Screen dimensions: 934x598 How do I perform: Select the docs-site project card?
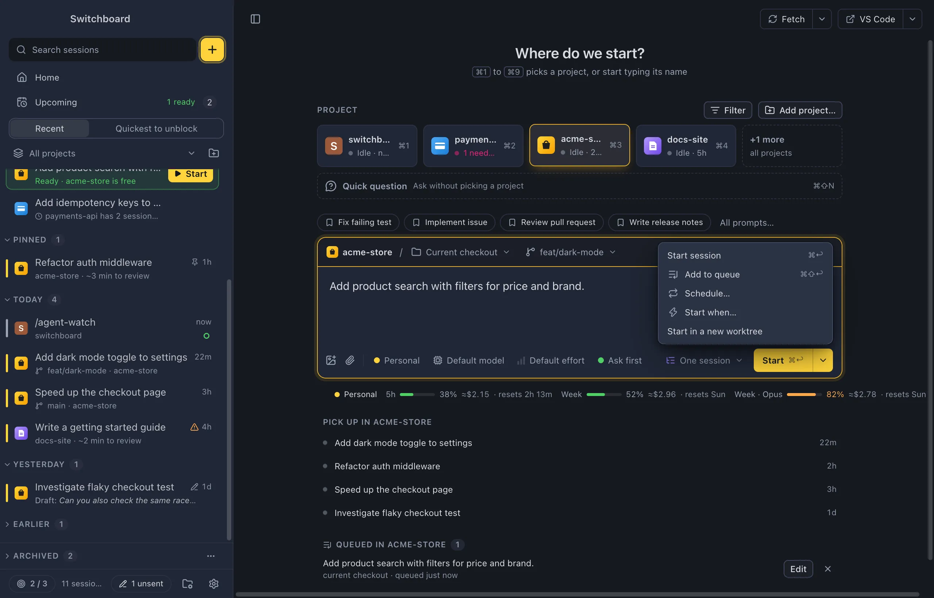coord(686,145)
